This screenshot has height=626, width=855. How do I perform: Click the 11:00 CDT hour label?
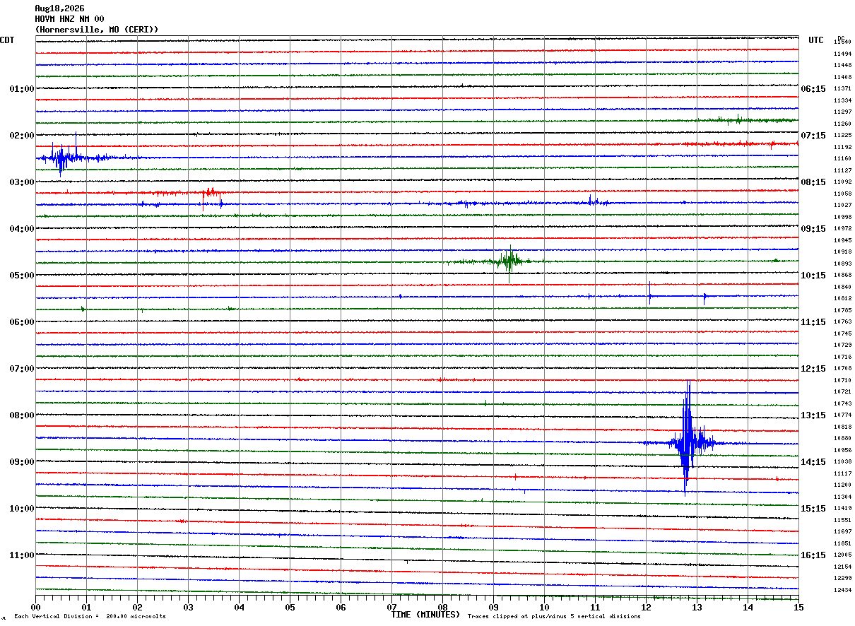[x=21, y=555]
